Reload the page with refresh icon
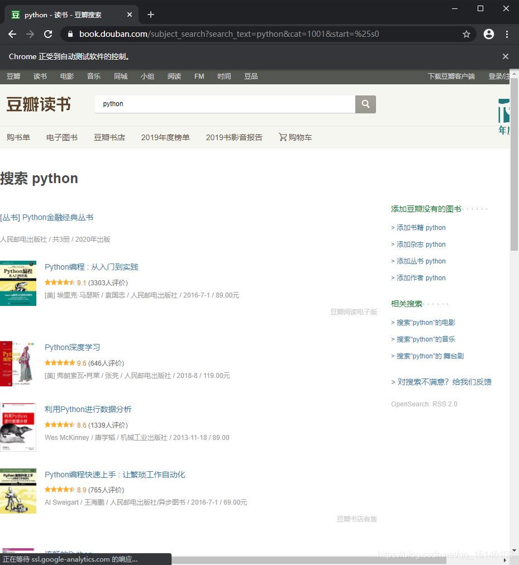 (x=48, y=34)
